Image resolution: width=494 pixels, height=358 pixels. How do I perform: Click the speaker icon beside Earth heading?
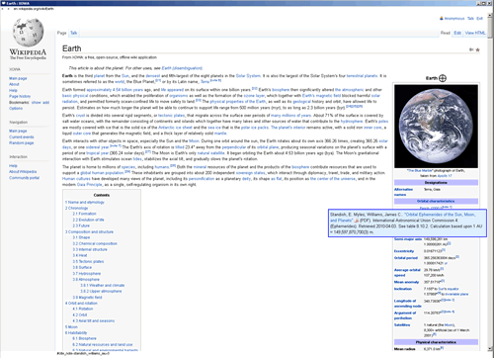[x=471, y=49]
